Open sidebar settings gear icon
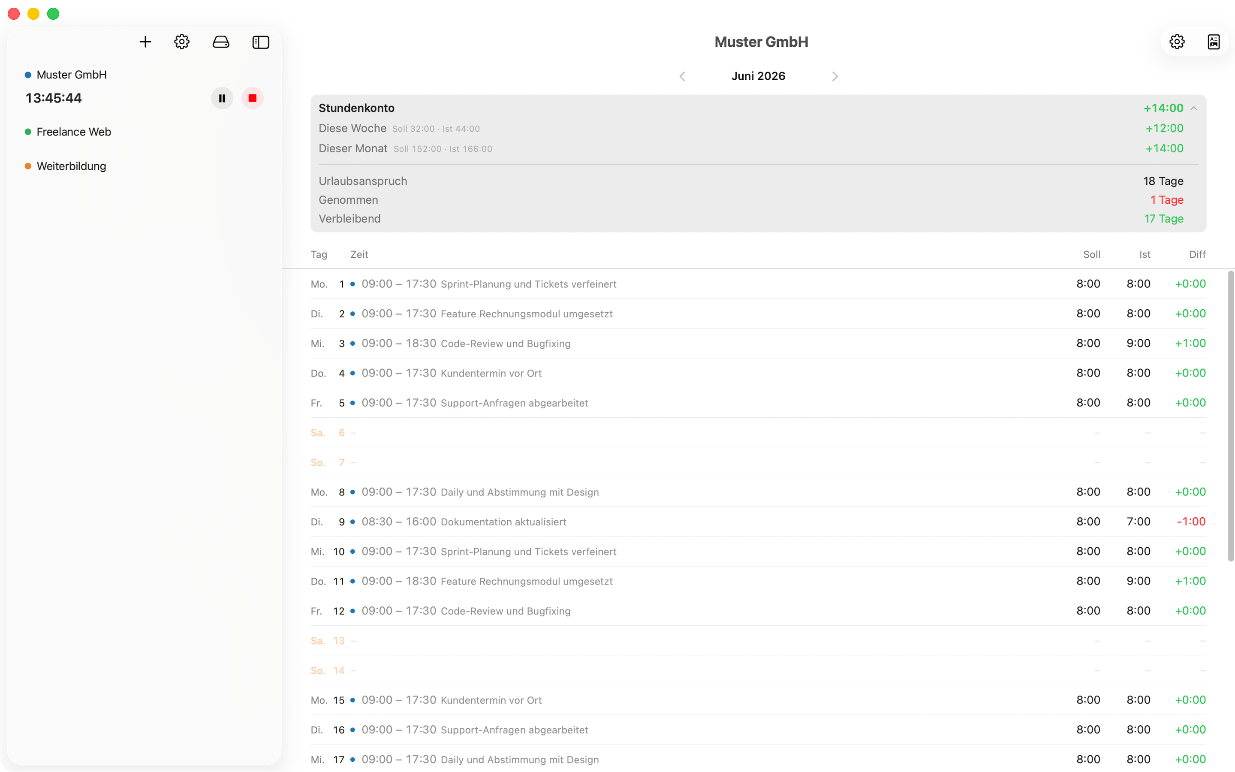1235x772 pixels. (182, 42)
